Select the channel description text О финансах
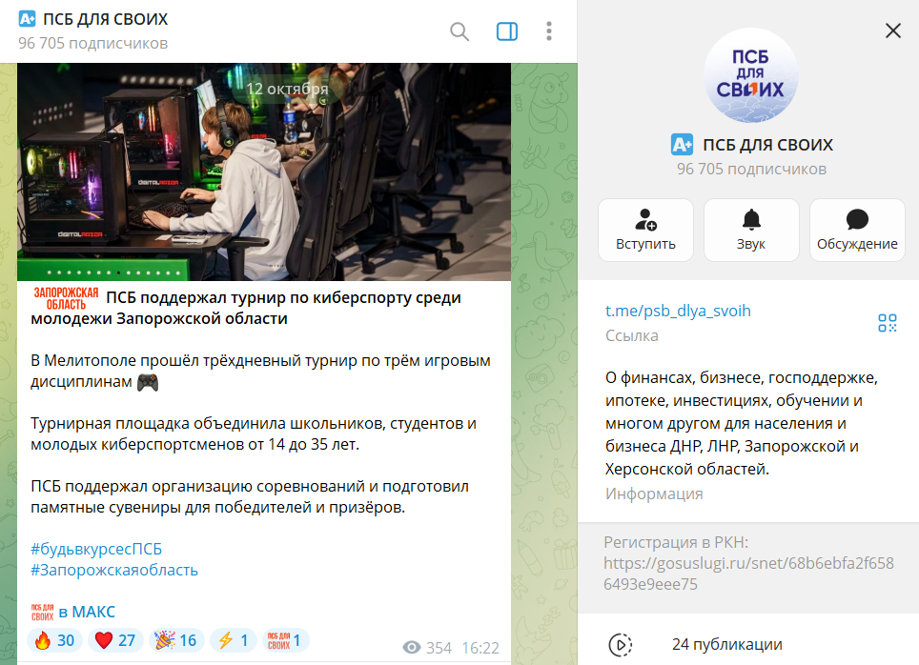919x665 pixels. coord(742,423)
